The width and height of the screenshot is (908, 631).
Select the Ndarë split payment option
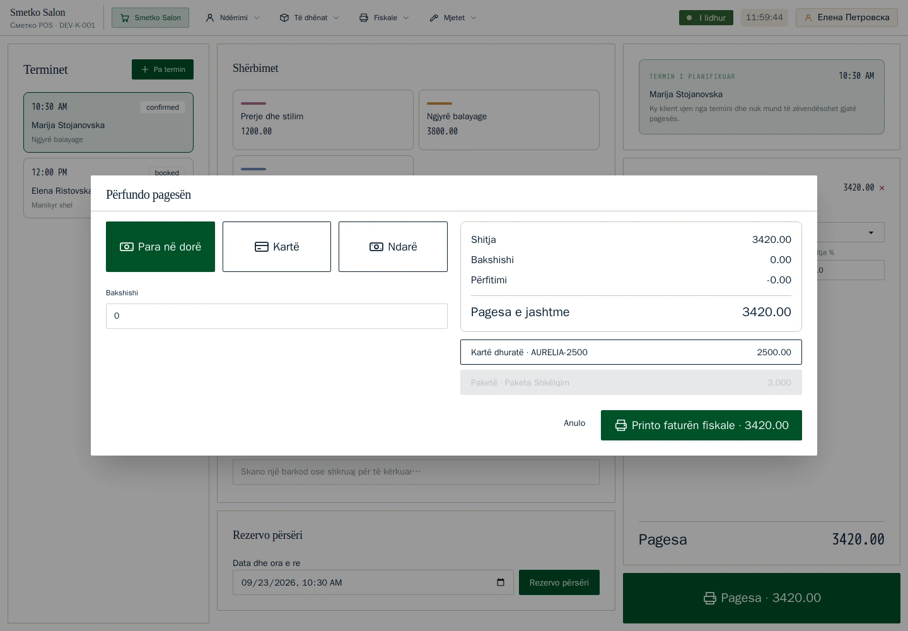click(393, 247)
